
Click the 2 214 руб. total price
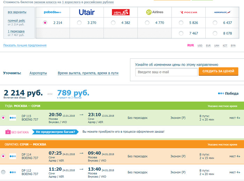tap(23, 93)
